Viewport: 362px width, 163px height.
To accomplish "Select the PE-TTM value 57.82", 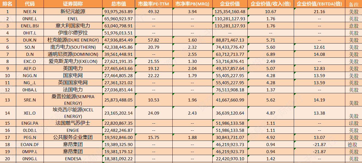I will coord(153,40).
